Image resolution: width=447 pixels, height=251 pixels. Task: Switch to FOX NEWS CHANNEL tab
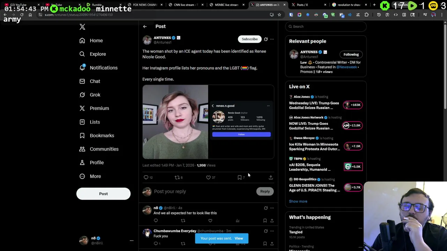tap(145, 5)
